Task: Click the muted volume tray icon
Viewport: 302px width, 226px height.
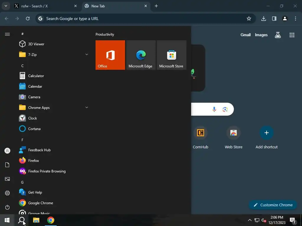Action: [x=264, y=220]
